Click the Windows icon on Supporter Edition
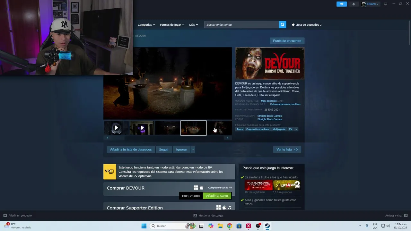 click(x=219, y=208)
